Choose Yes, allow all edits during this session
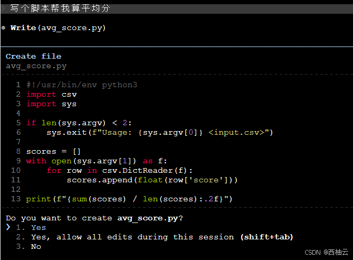This screenshot has height=260, width=353. 155,237
